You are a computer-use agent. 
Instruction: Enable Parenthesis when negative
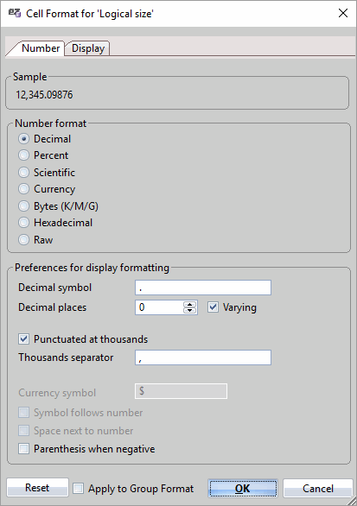[23, 448]
